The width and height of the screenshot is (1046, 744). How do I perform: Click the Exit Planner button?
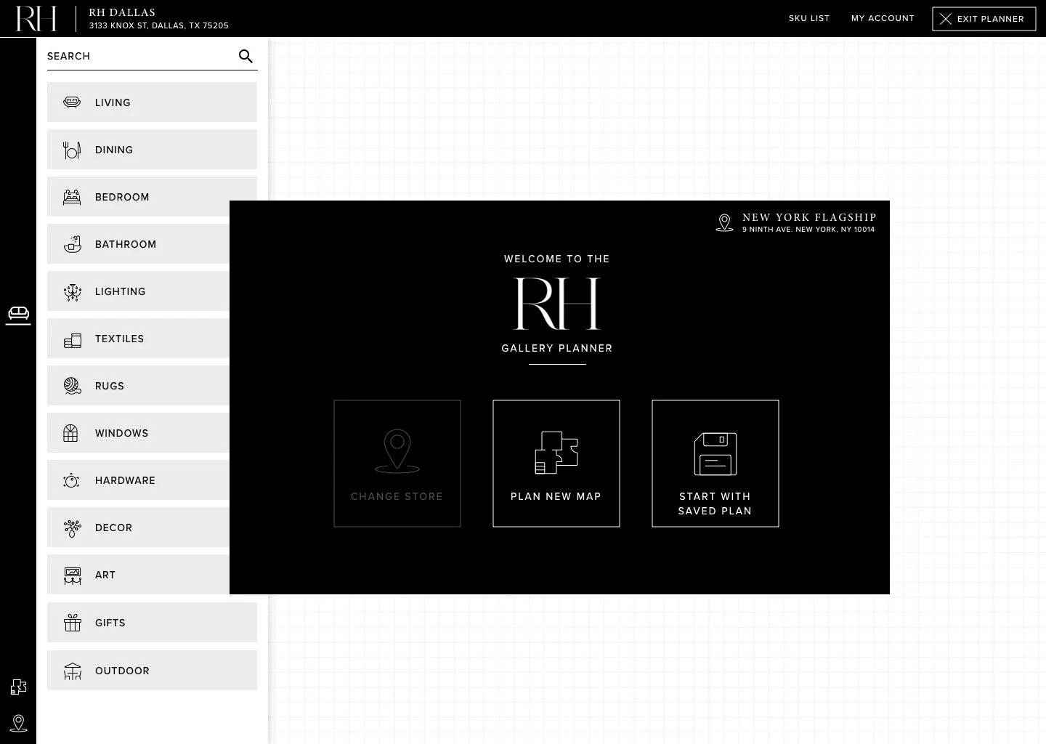coord(984,19)
